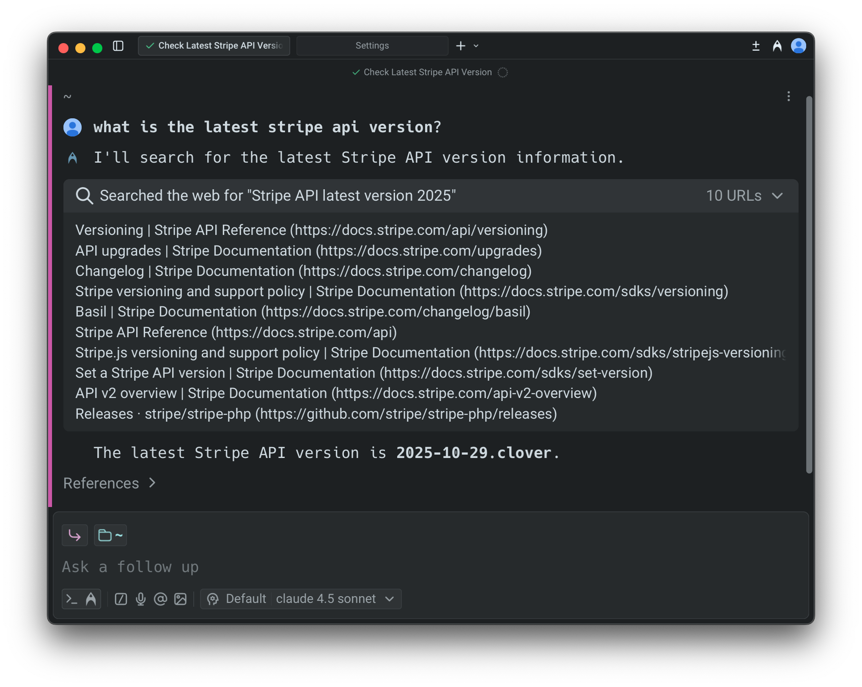Viewport: 862px width, 687px height.
Task: Switch to the Settings tab
Action: [372, 46]
